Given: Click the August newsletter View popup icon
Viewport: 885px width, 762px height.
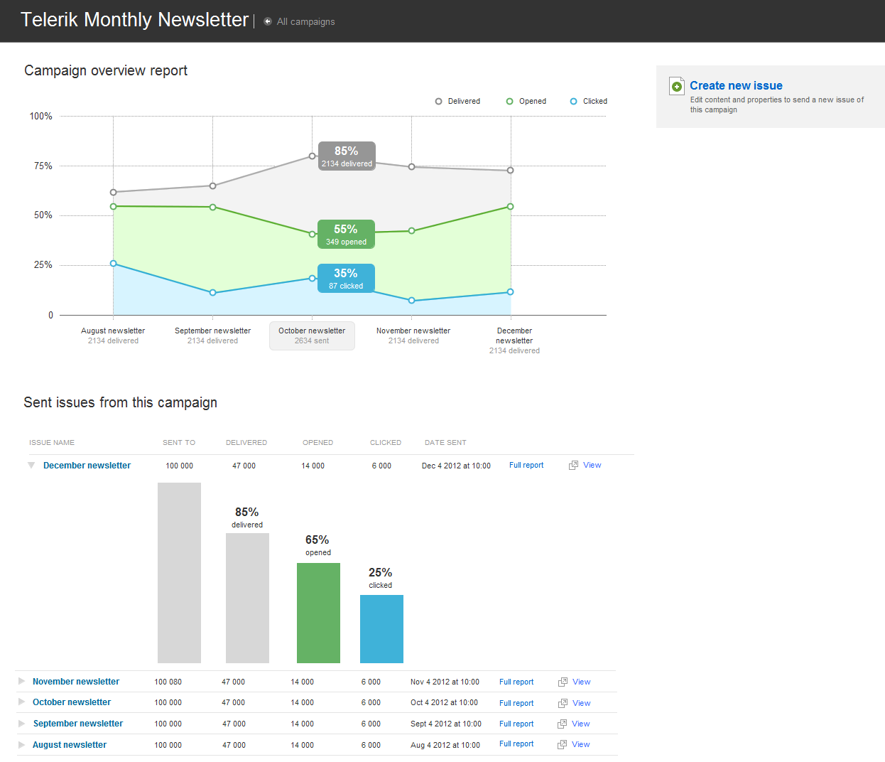Looking at the screenshot, I should 562,745.
